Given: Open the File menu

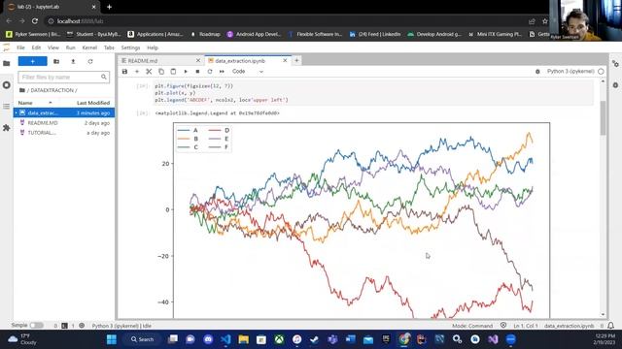Looking at the screenshot, I should 20,48.
